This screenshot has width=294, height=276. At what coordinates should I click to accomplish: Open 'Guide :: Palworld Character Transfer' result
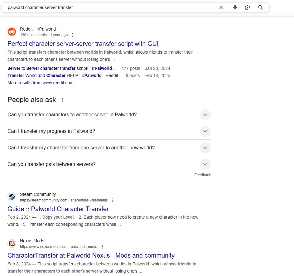[x=58, y=209]
